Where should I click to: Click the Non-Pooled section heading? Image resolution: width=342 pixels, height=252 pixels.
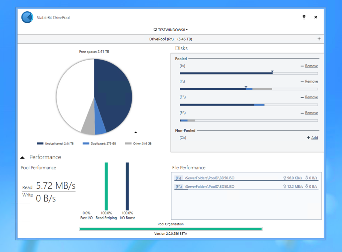click(185, 130)
